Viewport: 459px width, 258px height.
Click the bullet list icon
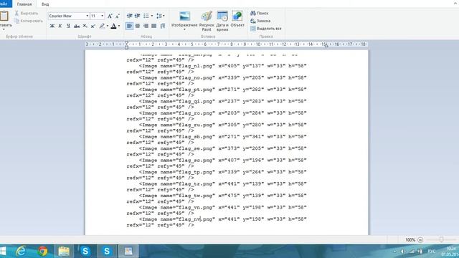click(146, 16)
